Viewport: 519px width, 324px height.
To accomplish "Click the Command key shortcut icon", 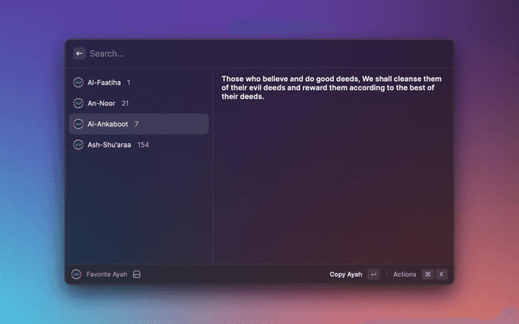I will click(427, 275).
